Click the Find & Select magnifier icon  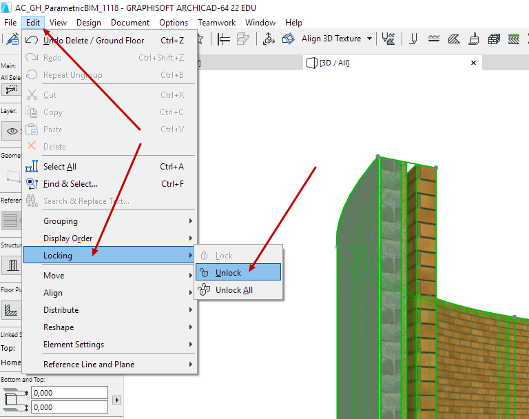[x=32, y=184]
